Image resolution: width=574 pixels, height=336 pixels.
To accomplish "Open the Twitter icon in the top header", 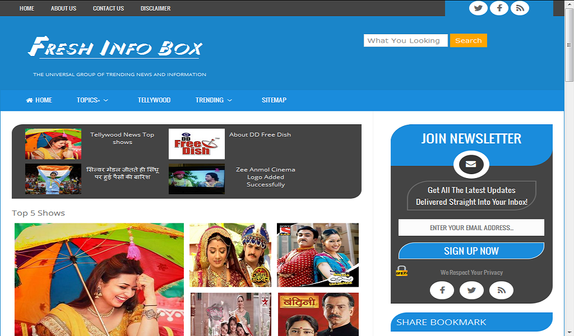I will point(478,8).
